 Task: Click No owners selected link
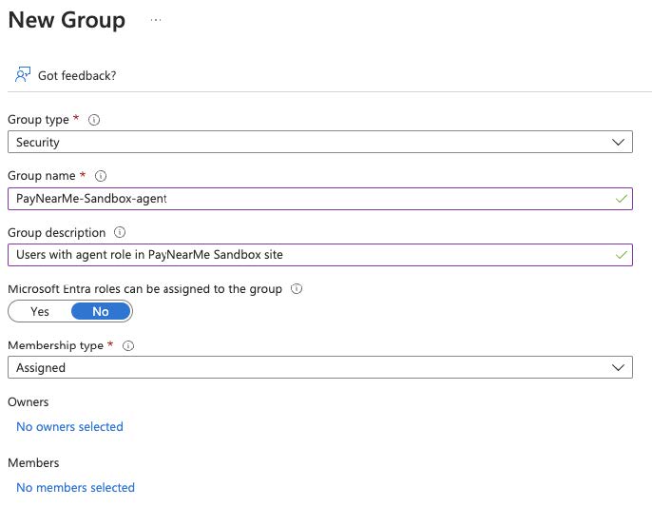[70, 427]
